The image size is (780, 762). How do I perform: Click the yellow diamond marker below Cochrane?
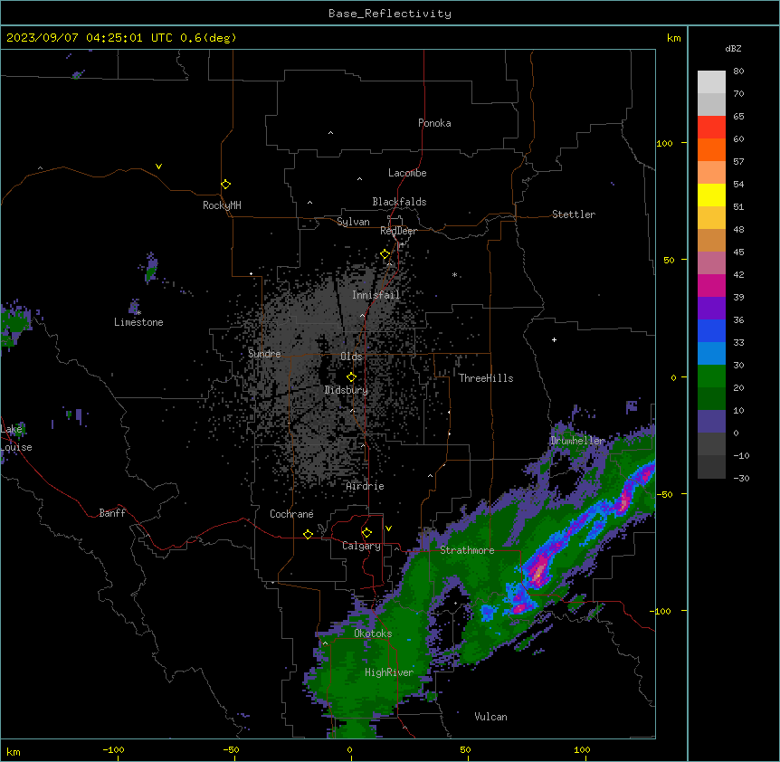(x=308, y=534)
